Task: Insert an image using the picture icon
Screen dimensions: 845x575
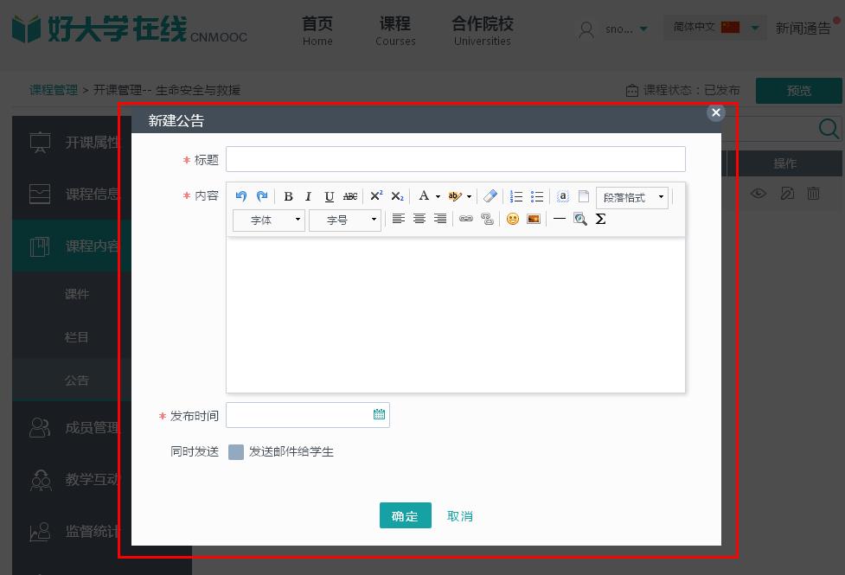Action: 534,219
